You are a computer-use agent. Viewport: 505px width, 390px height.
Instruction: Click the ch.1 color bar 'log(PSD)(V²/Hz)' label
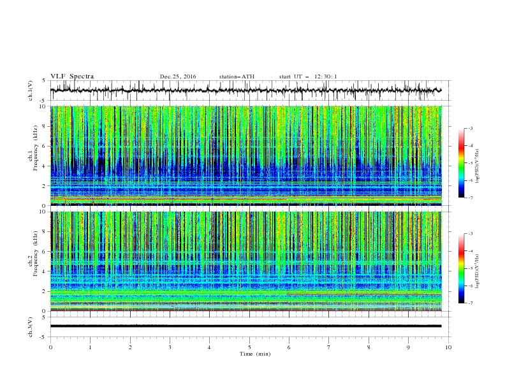478,166
